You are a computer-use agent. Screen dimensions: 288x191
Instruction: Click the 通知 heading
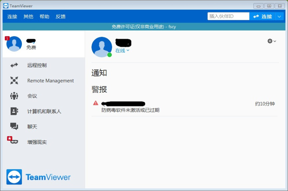point(99,73)
